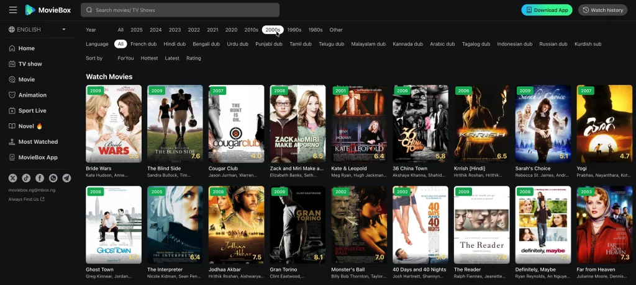The width and height of the screenshot is (636, 285).
Task: Open the TikTok social icon
Action: point(26,178)
